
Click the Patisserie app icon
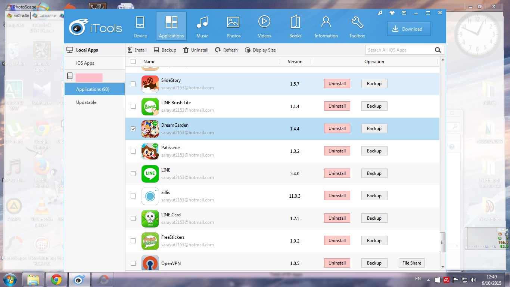pyautogui.click(x=150, y=151)
